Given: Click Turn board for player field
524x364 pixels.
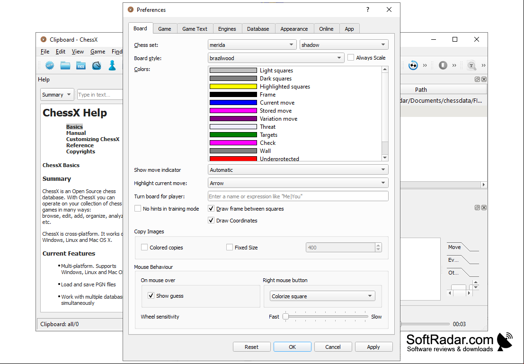Looking at the screenshot, I should point(298,196).
